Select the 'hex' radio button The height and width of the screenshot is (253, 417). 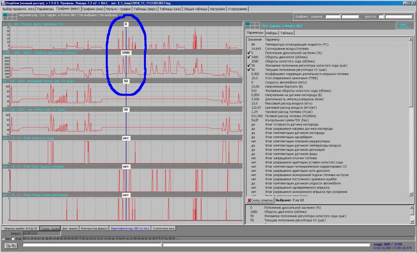point(3,239)
